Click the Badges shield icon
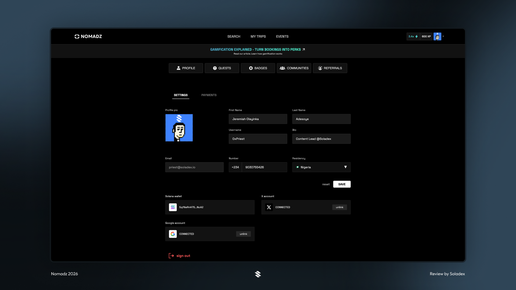This screenshot has width=516, height=290. click(250, 68)
